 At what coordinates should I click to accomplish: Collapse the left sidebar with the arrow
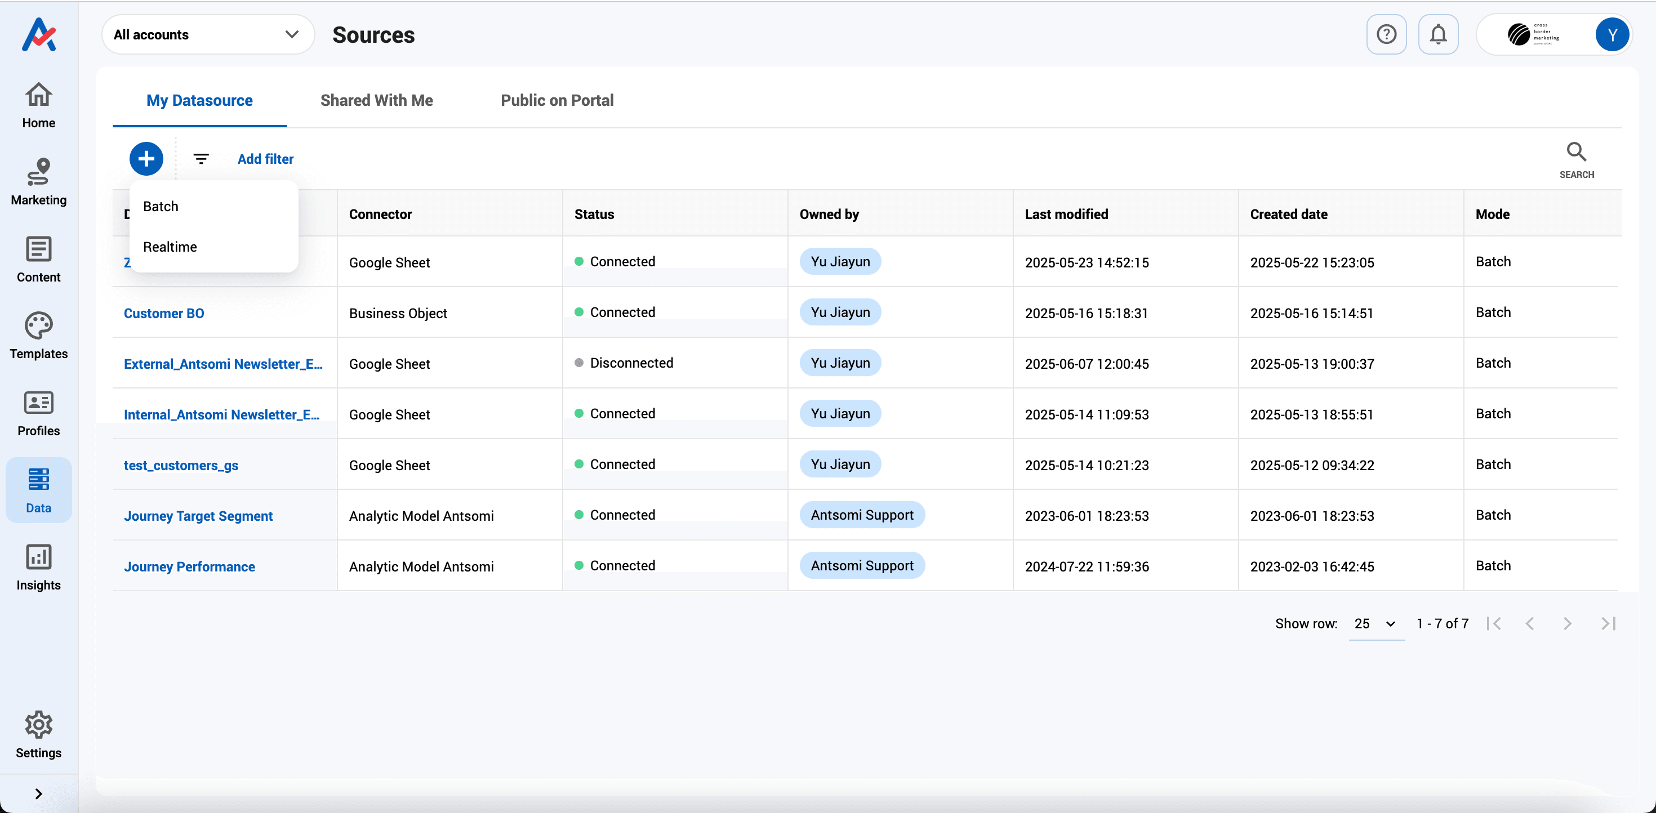click(38, 793)
